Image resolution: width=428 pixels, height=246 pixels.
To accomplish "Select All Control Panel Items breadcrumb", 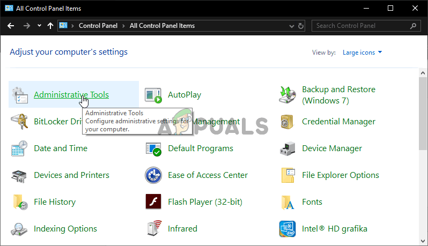I will [x=162, y=26].
